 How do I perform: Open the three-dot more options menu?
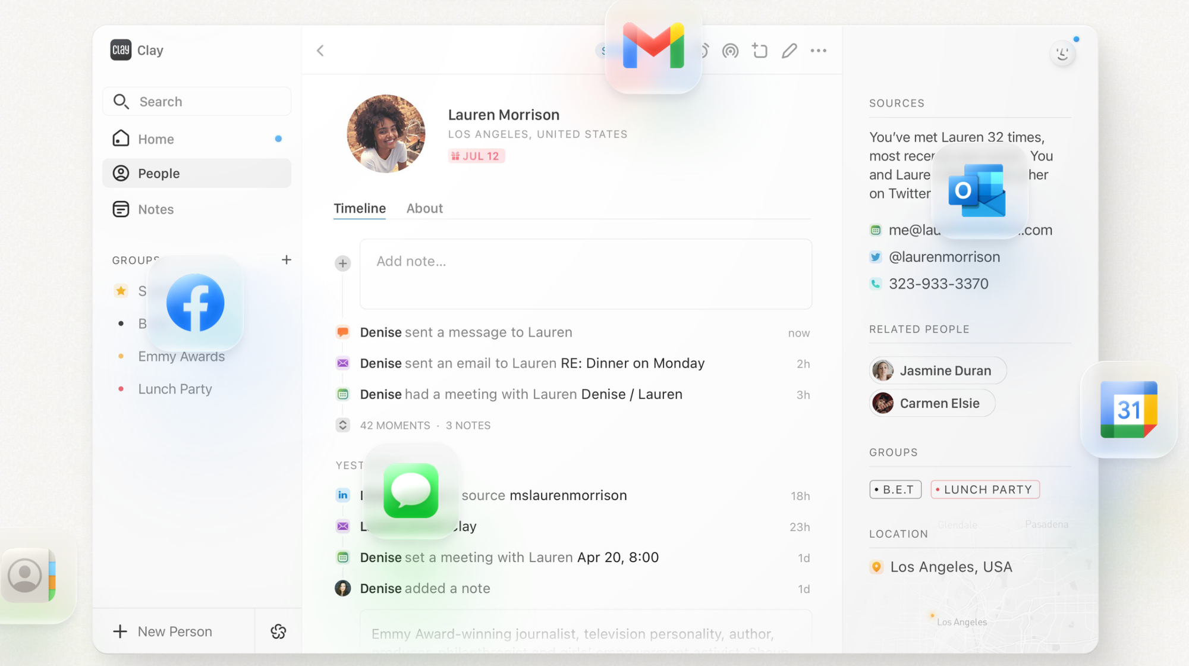[819, 51]
